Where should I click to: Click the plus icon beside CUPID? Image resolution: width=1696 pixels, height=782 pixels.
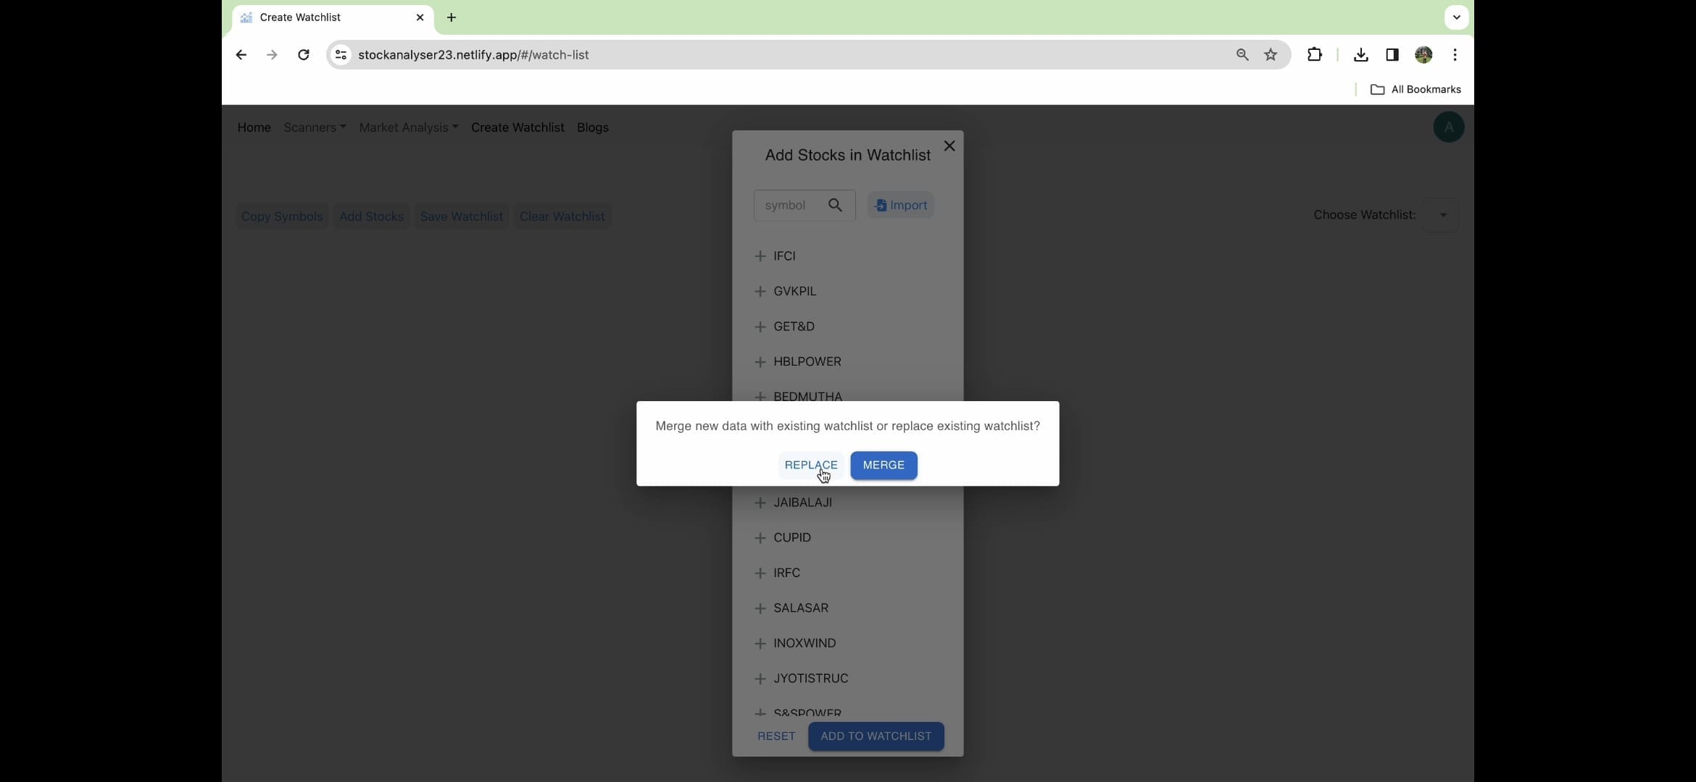pos(760,538)
